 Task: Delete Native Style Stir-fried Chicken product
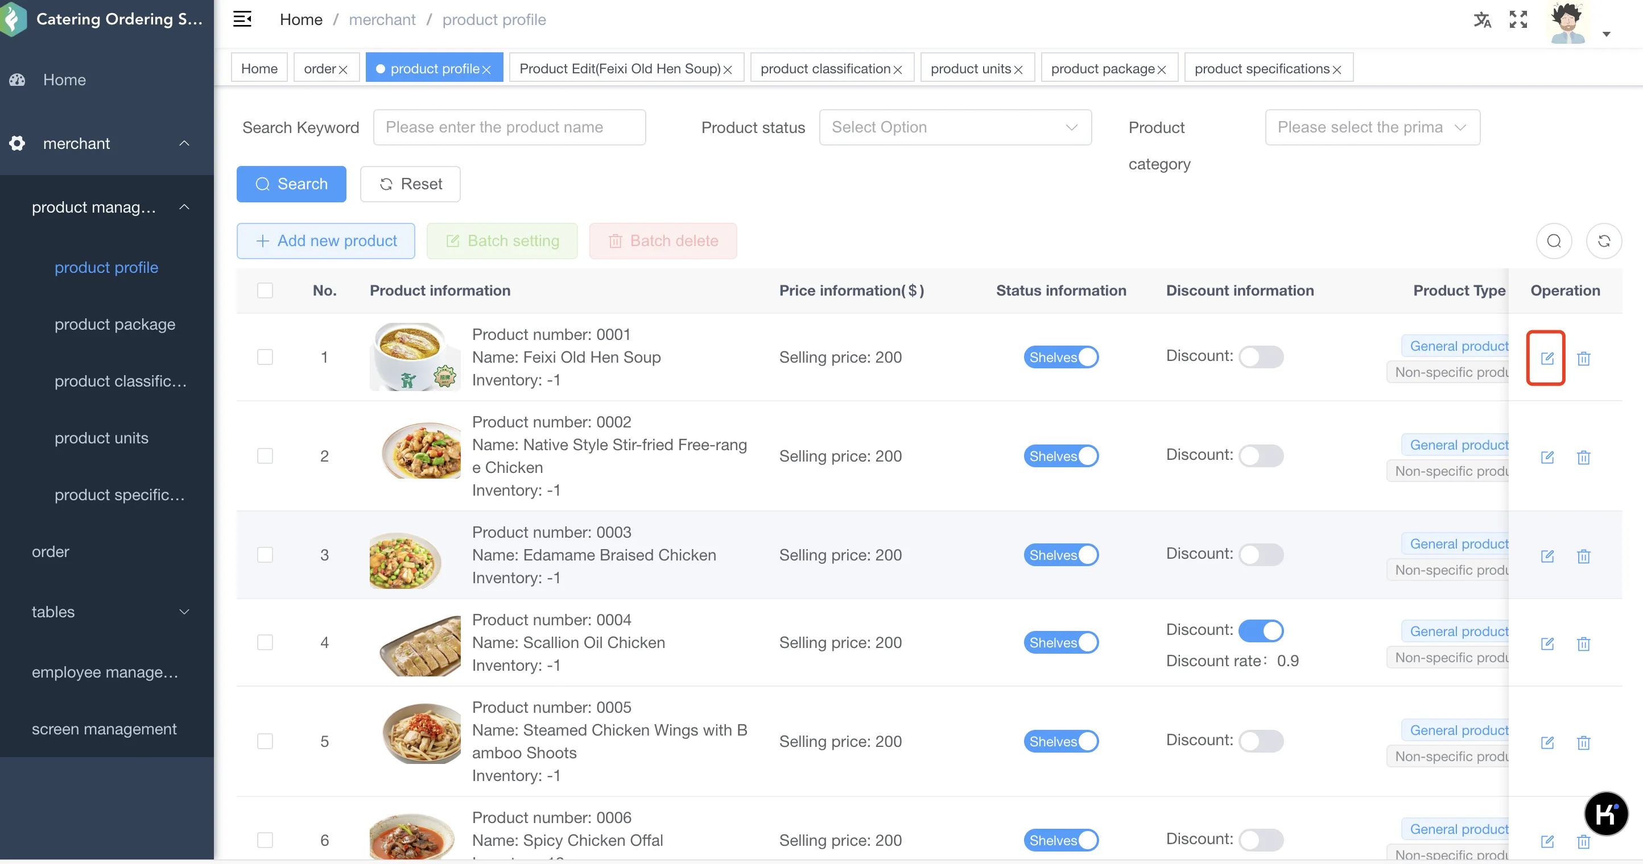click(x=1583, y=457)
